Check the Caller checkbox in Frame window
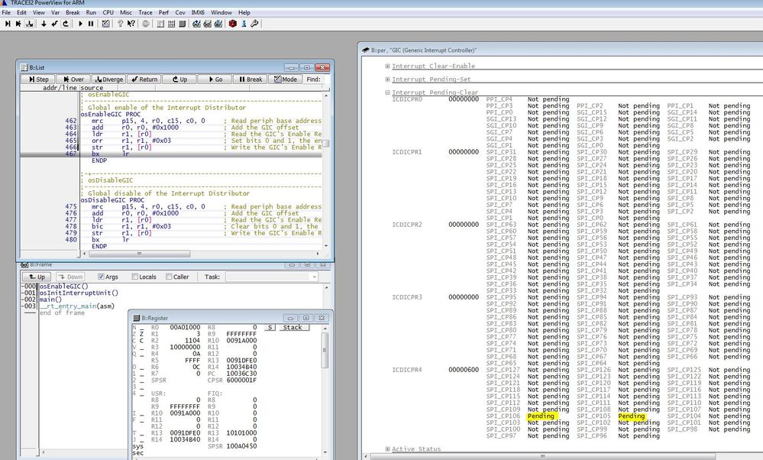This screenshot has width=763, height=460. pos(169,277)
